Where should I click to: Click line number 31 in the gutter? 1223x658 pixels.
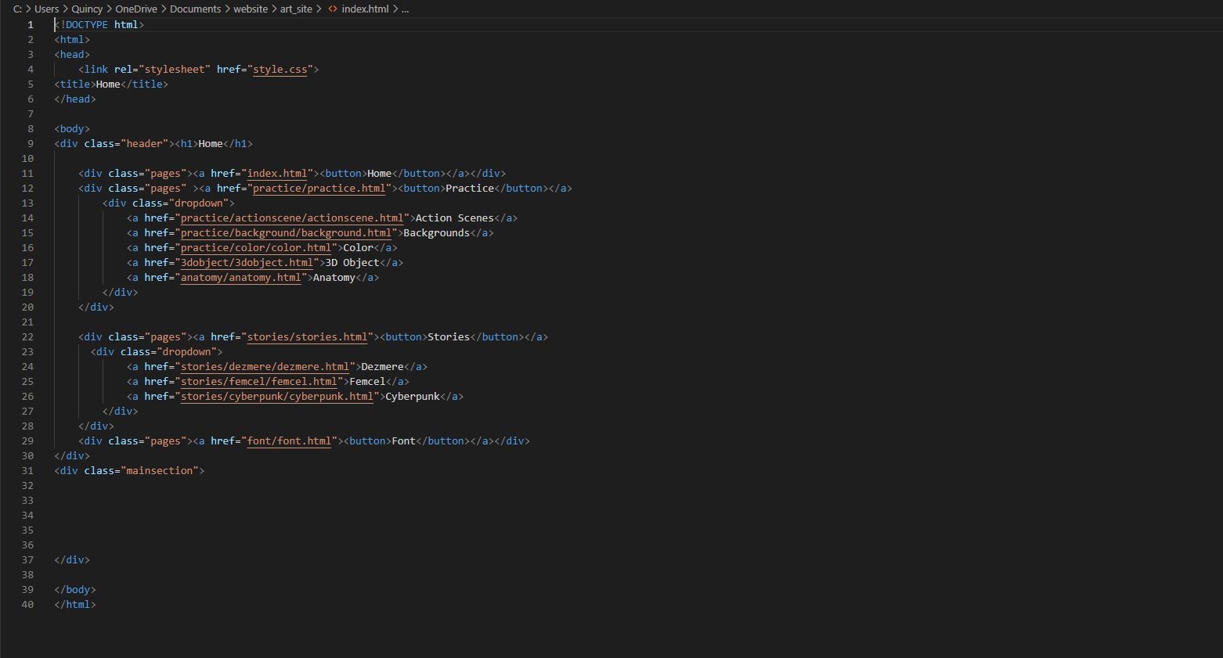coord(27,470)
